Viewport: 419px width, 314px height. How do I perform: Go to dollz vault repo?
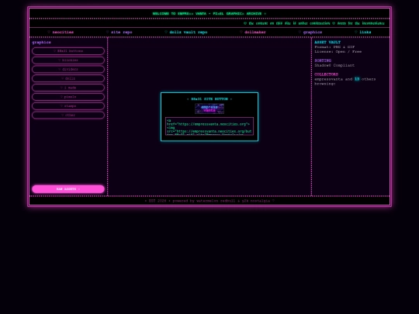pos(186,32)
